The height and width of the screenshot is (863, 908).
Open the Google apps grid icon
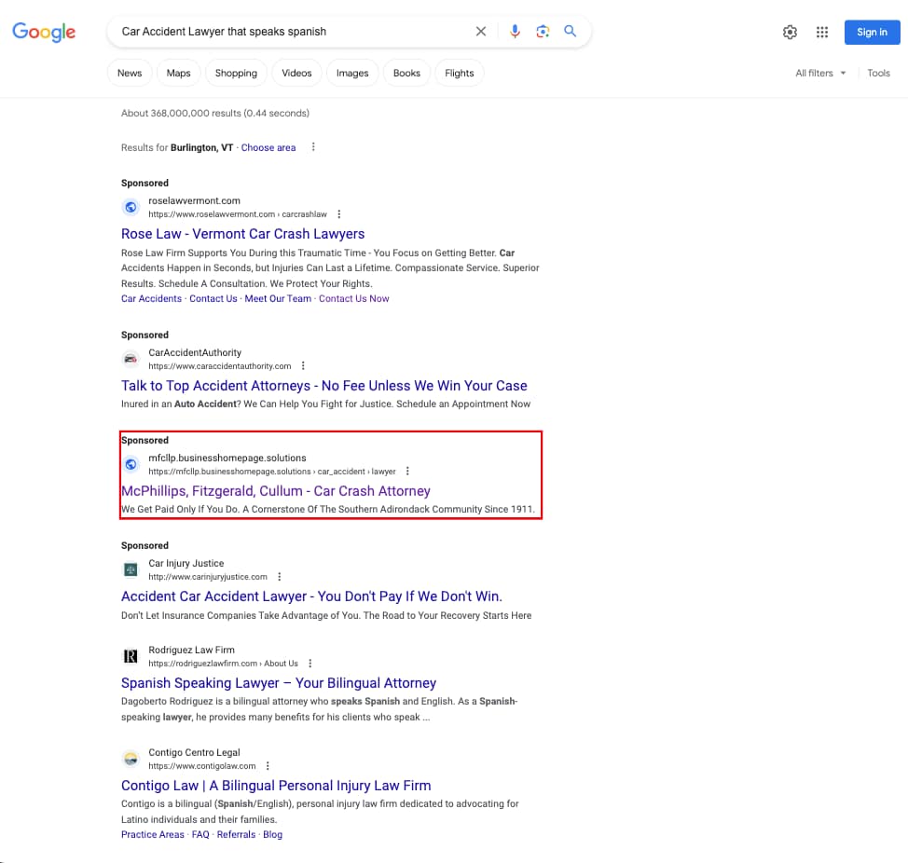pos(822,32)
